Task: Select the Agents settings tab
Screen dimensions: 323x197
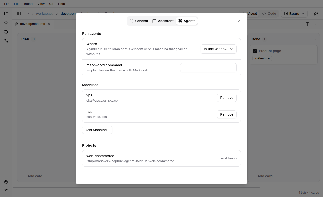Action: pos(187,21)
